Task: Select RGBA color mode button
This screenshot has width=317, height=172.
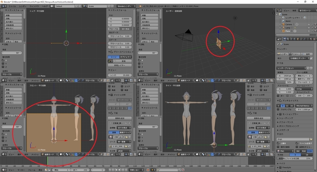Action: click(x=310, y=151)
